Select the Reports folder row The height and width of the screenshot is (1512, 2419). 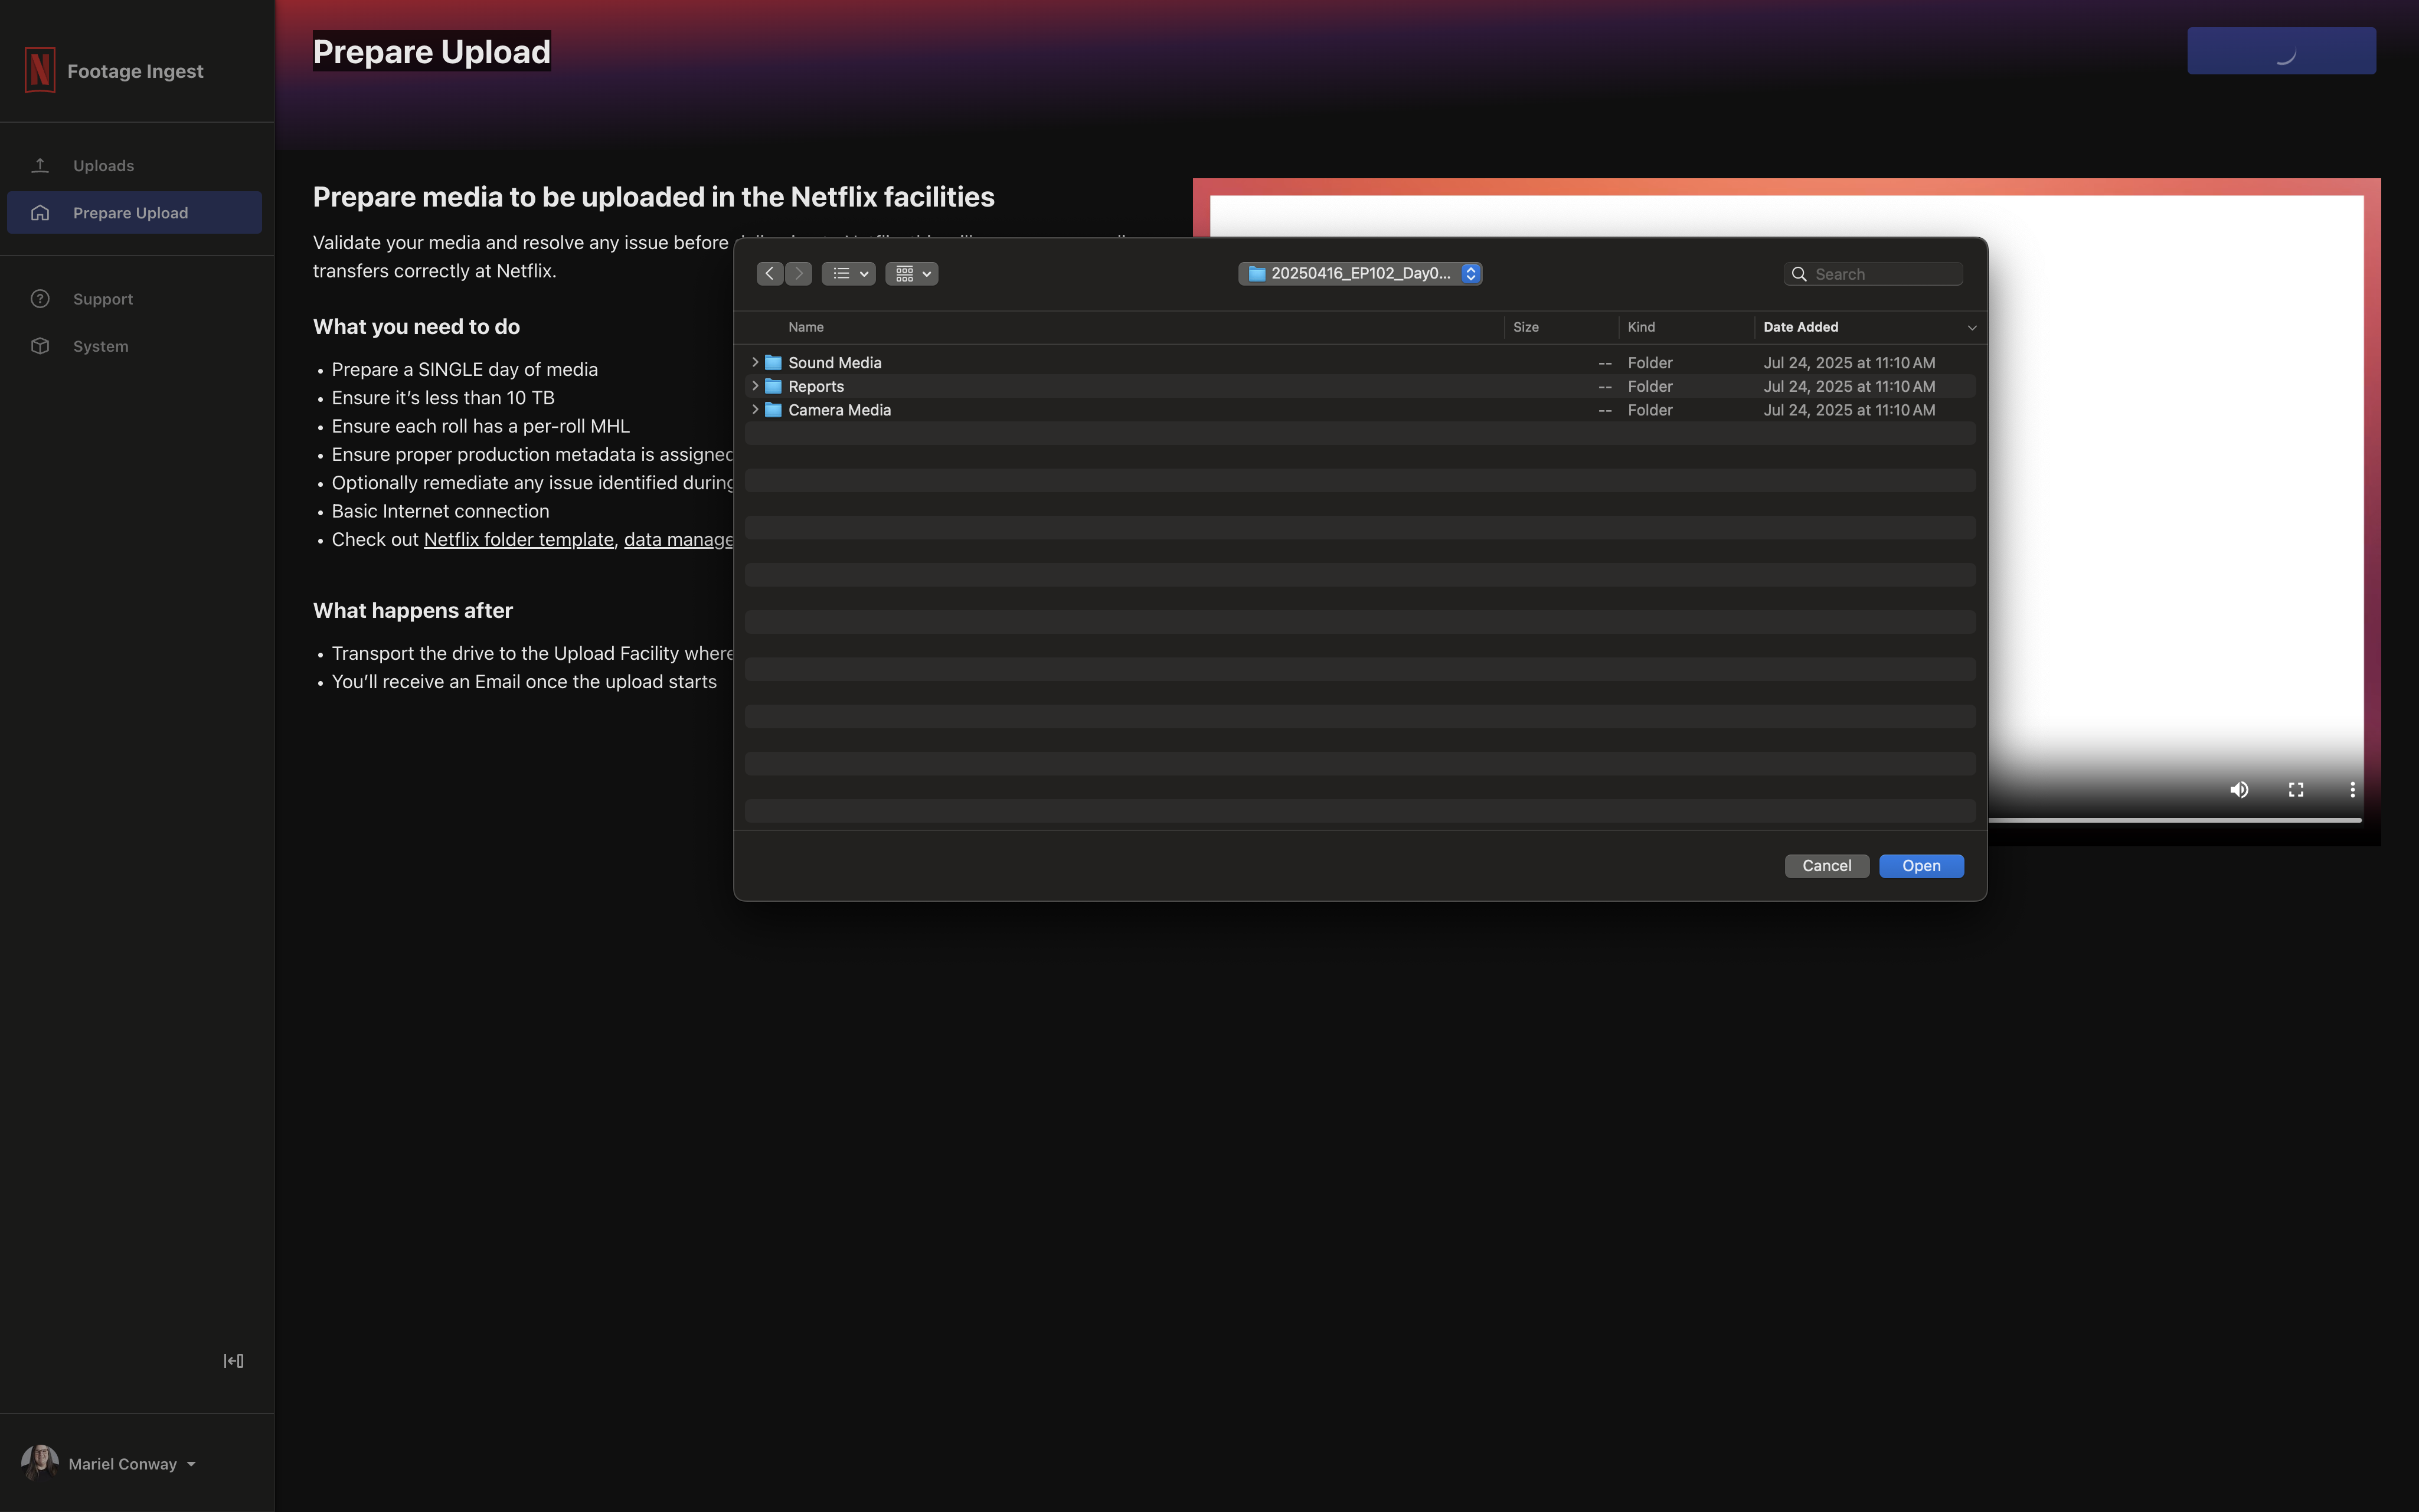1359,386
